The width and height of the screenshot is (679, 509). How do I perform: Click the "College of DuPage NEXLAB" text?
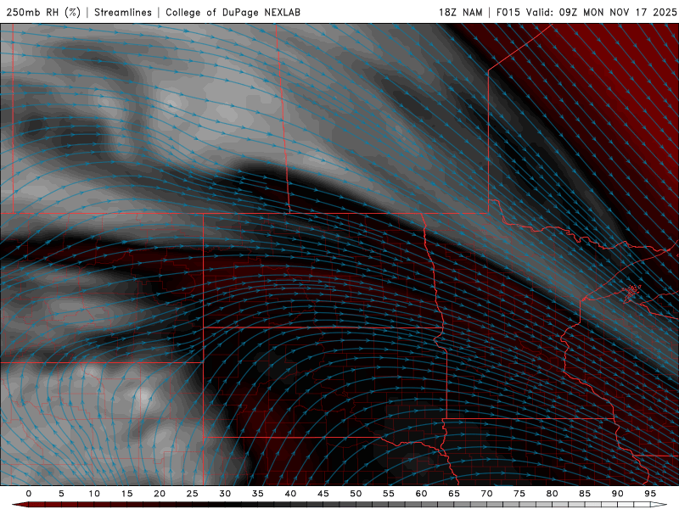[x=233, y=12]
